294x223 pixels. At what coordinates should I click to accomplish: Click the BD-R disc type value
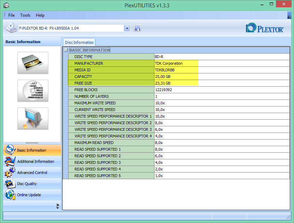159,57
